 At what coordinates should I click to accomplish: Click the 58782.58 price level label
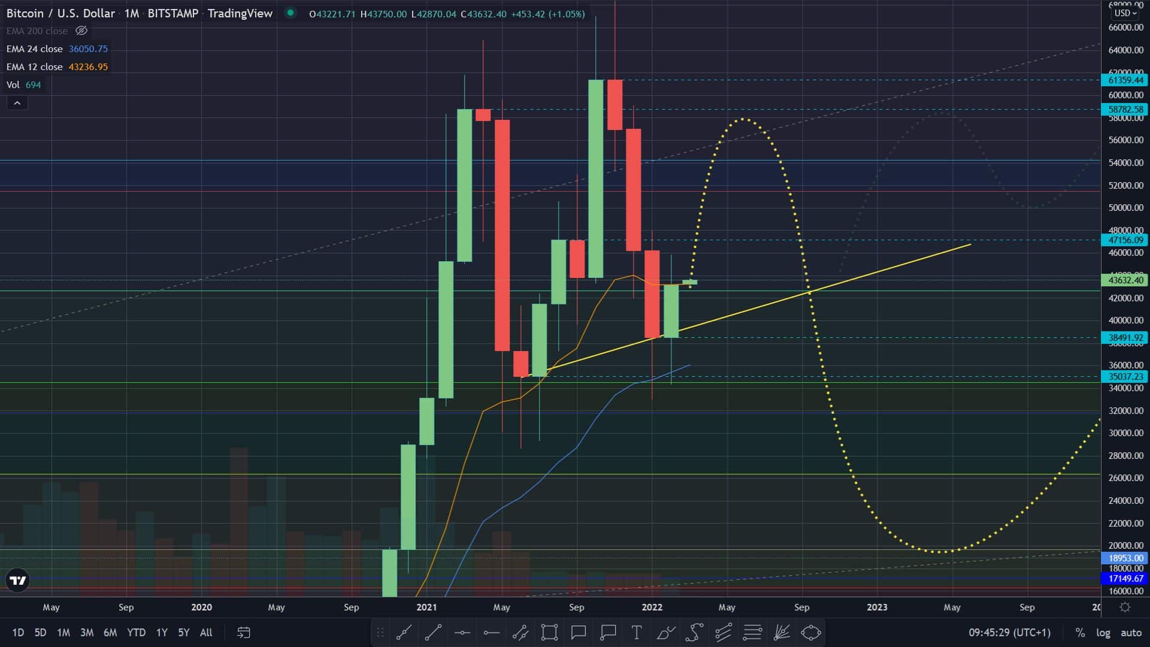tap(1125, 110)
